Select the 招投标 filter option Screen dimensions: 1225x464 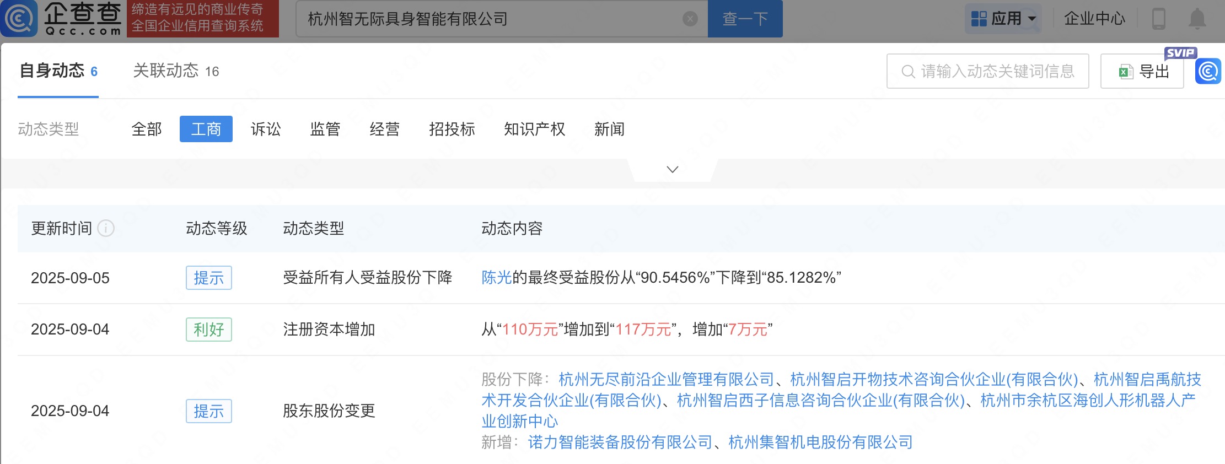(452, 130)
